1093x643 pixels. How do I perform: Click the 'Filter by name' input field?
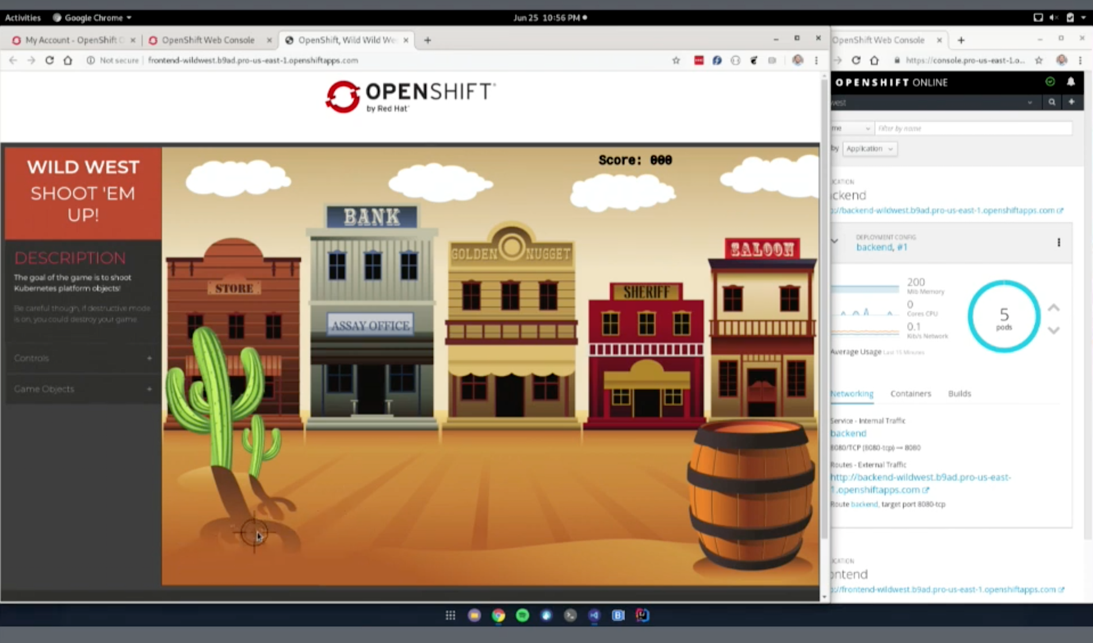point(973,128)
